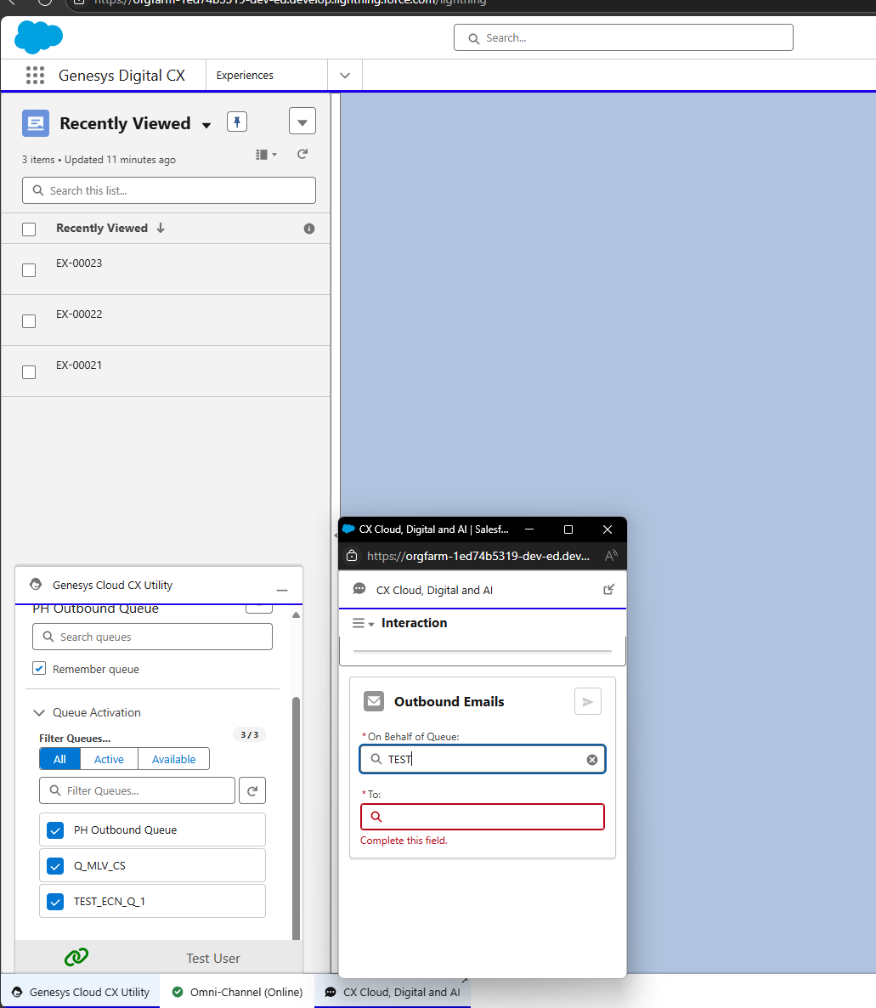Open Omni-Channel (Online) utility bar item
The image size is (876, 1008).
(237, 992)
